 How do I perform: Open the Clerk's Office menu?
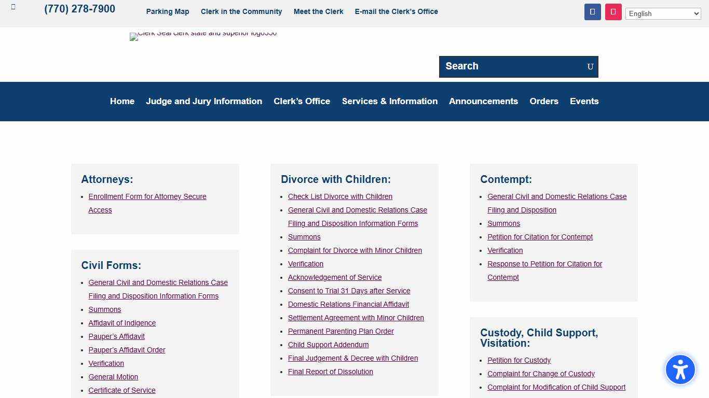point(302,102)
